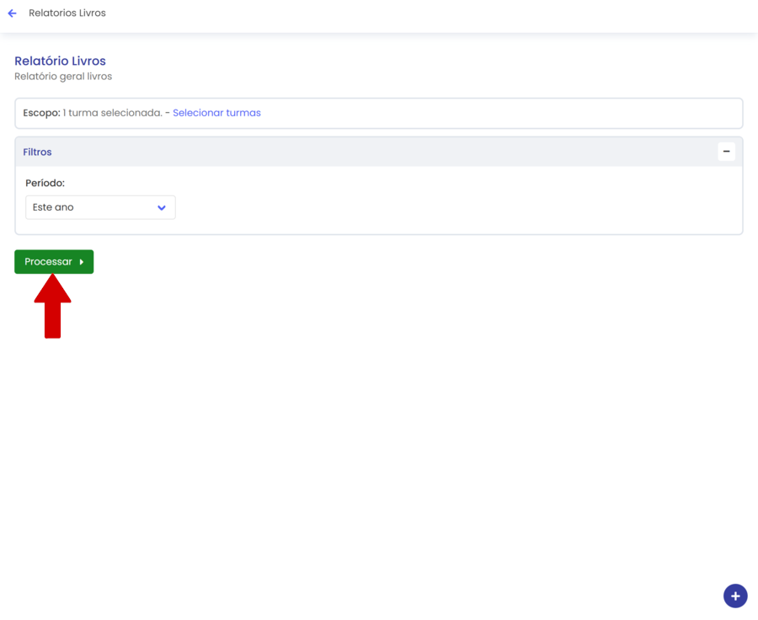This screenshot has height=620, width=758.
Task: Click the Escopo box empty area
Action: (505, 113)
